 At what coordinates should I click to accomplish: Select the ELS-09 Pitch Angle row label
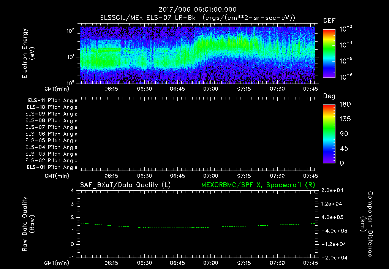[x=51, y=114]
